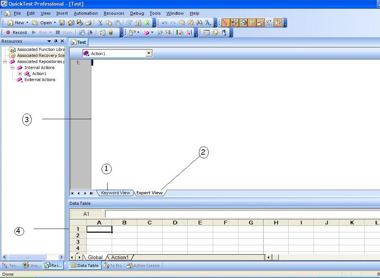Click the Start Transaction clock icon
Screen dimensions: 380x278
pyautogui.click(x=180, y=32)
